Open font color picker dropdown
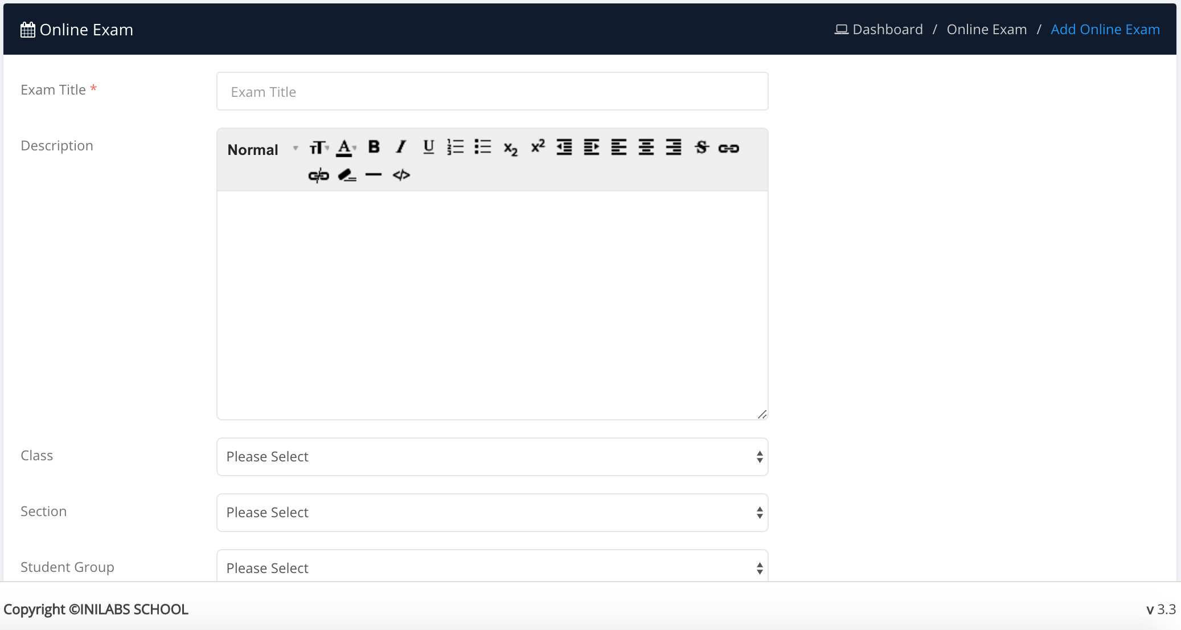 click(x=345, y=148)
